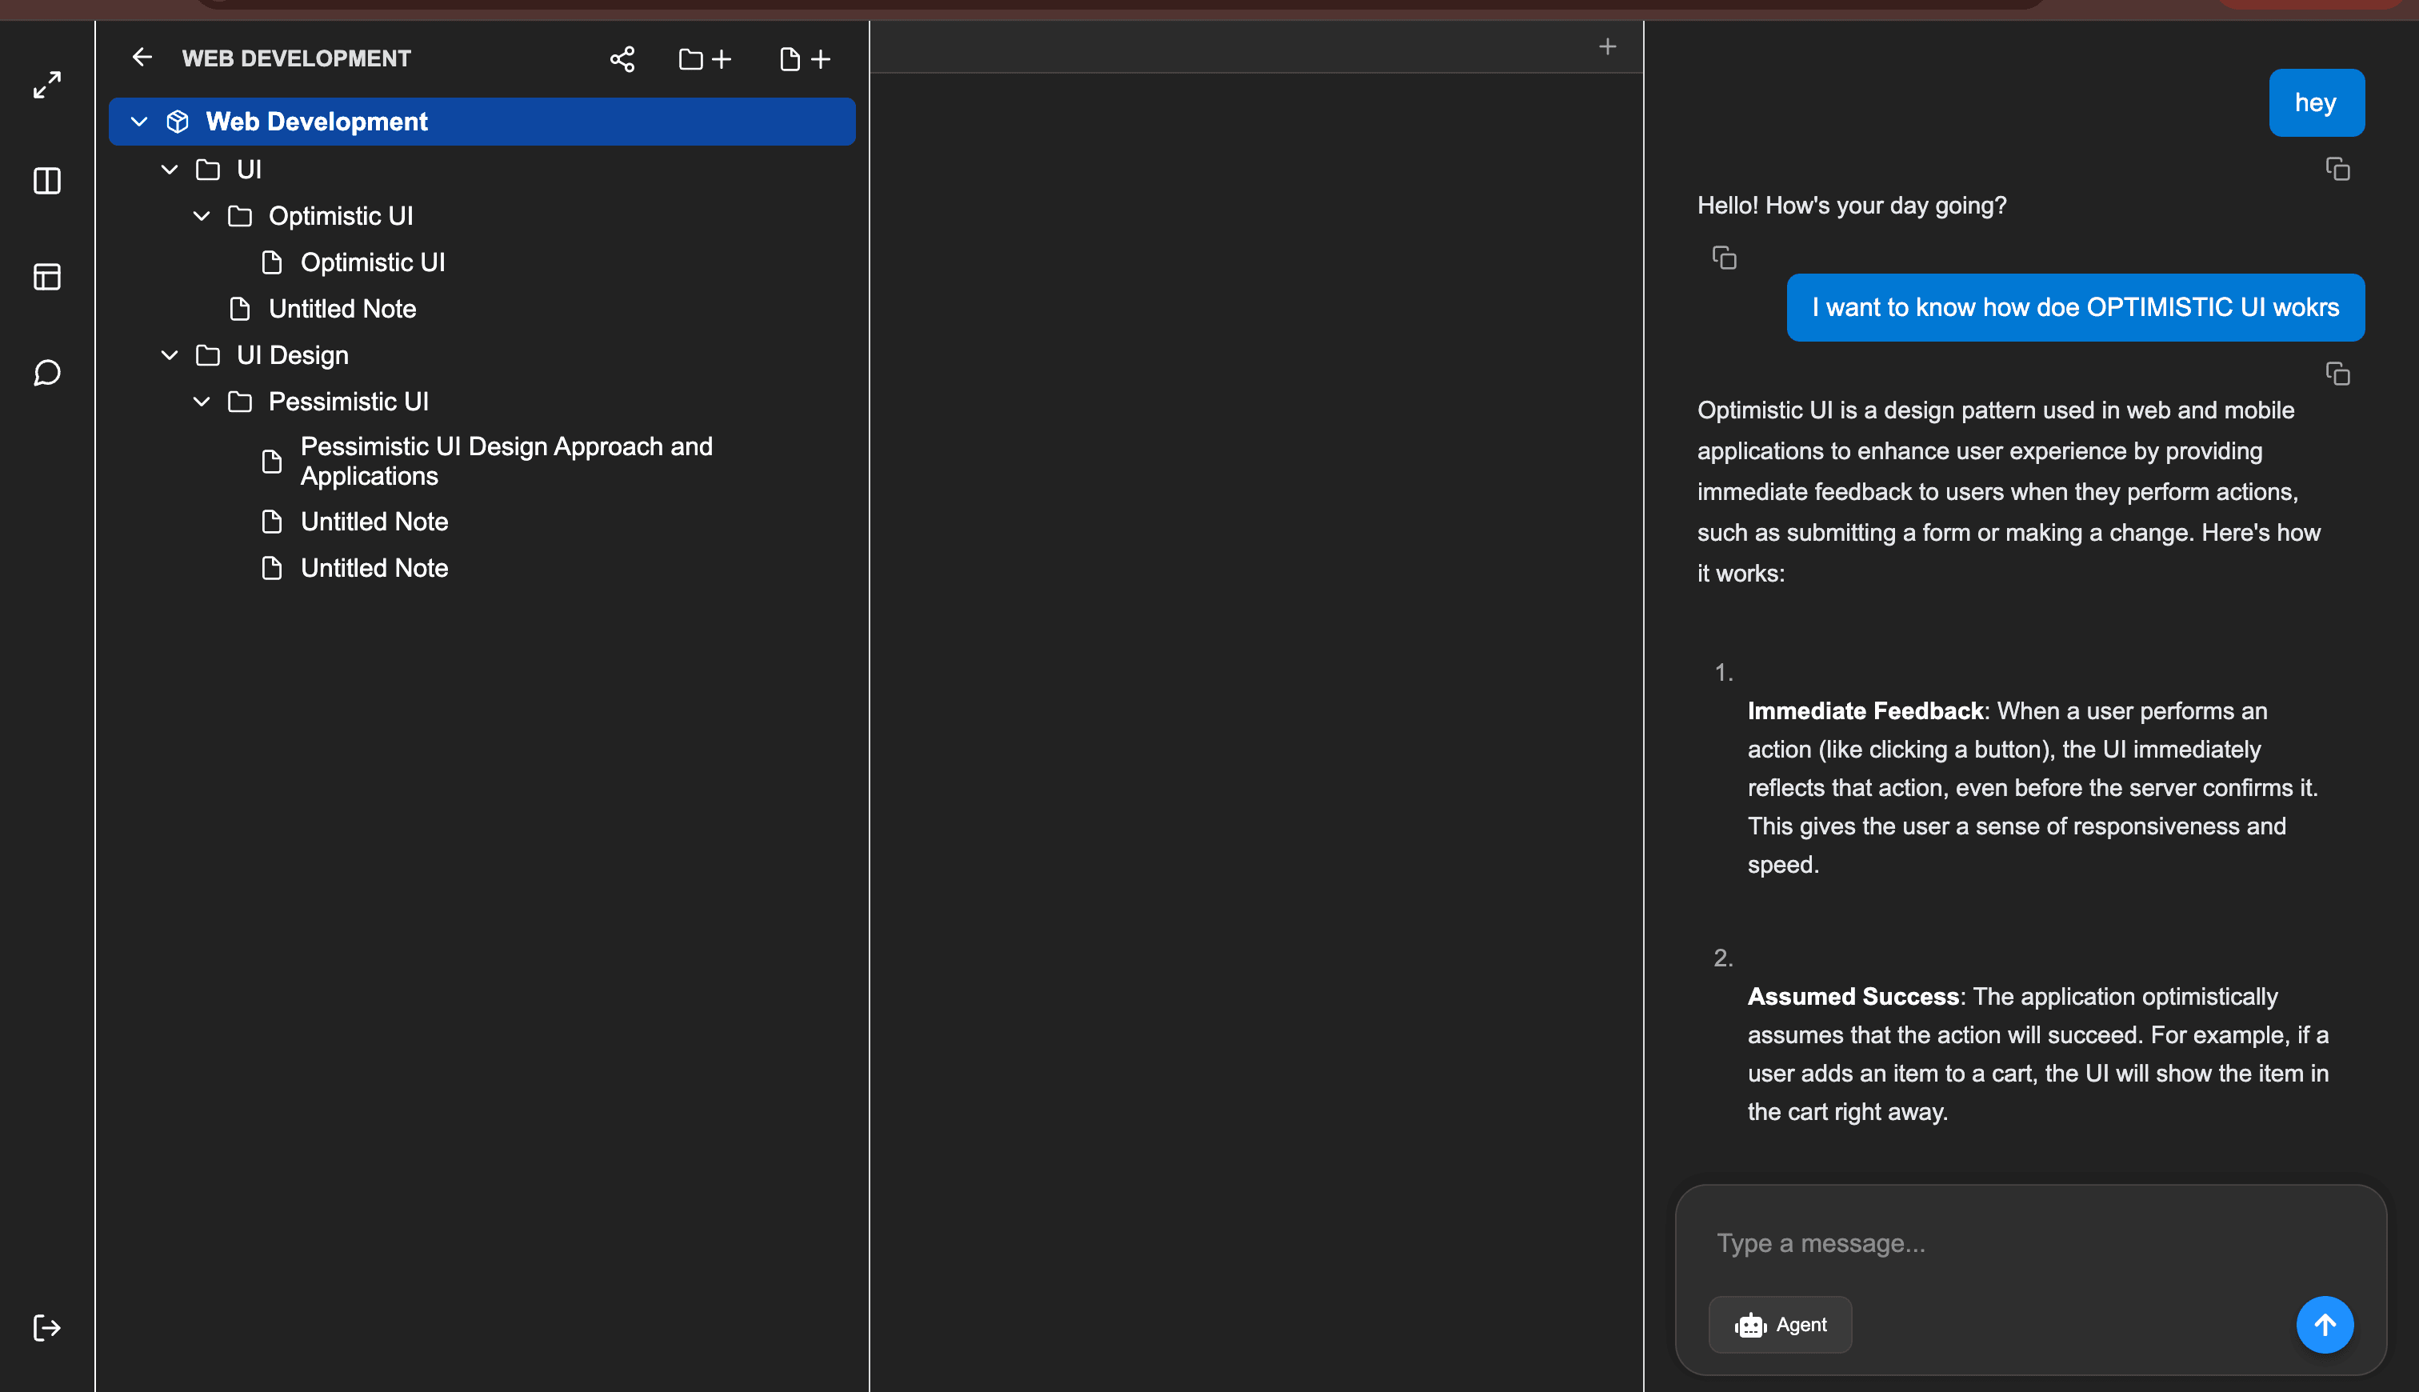Open the chat bubble sidebar icon
The height and width of the screenshot is (1392, 2419).
(x=47, y=372)
